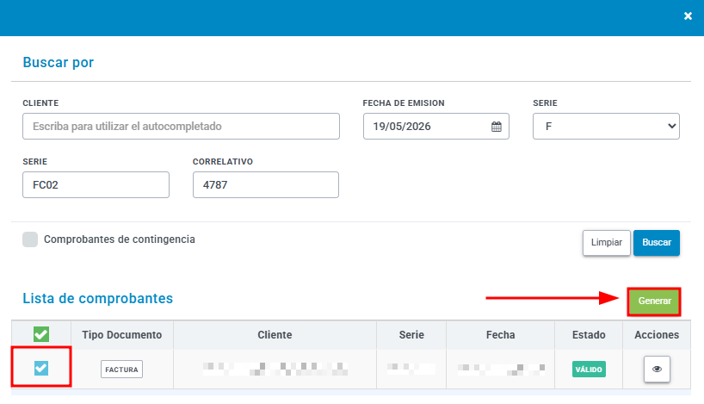Click the Buscar button
The width and height of the screenshot is (704, 404).
(657, 243)
